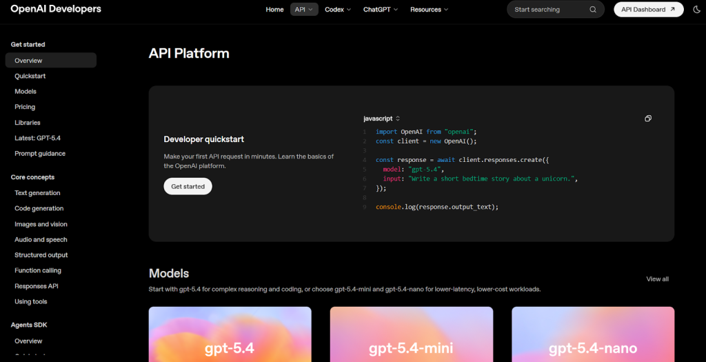The height and width of the screenshot is (362, 706).
Task: Expand the Codex navigation dropdown
Action: pos(338,10)
